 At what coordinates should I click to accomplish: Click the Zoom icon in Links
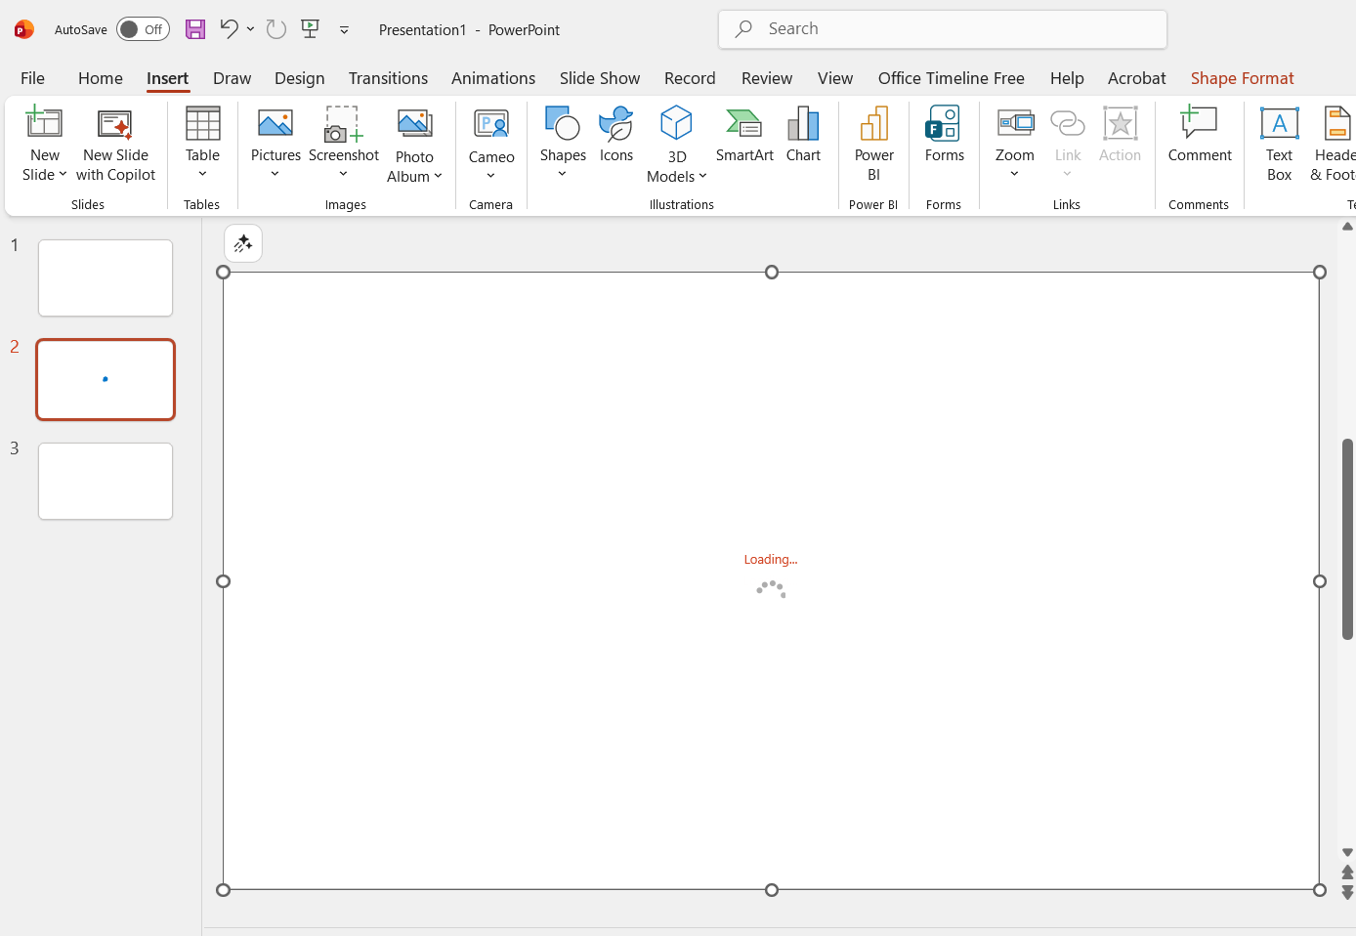coord(1015,123)
